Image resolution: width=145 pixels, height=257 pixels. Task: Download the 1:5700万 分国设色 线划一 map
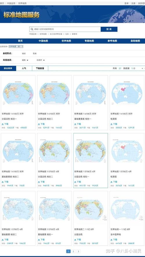click(x=77, y=182)
